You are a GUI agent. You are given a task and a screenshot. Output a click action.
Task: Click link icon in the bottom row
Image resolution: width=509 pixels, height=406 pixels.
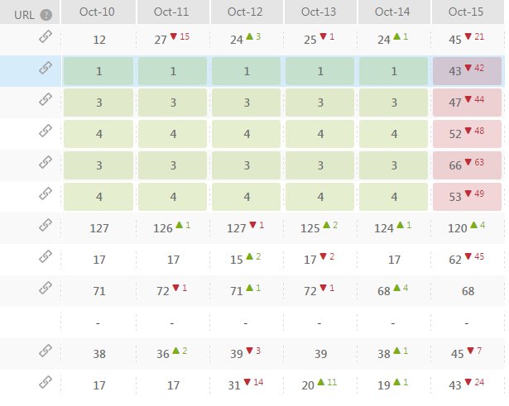click(x=46, y=383)
